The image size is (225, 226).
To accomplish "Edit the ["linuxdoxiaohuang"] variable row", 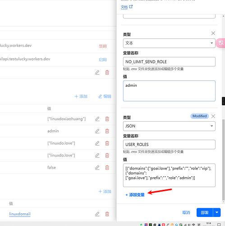I will [x=97, y=119].
